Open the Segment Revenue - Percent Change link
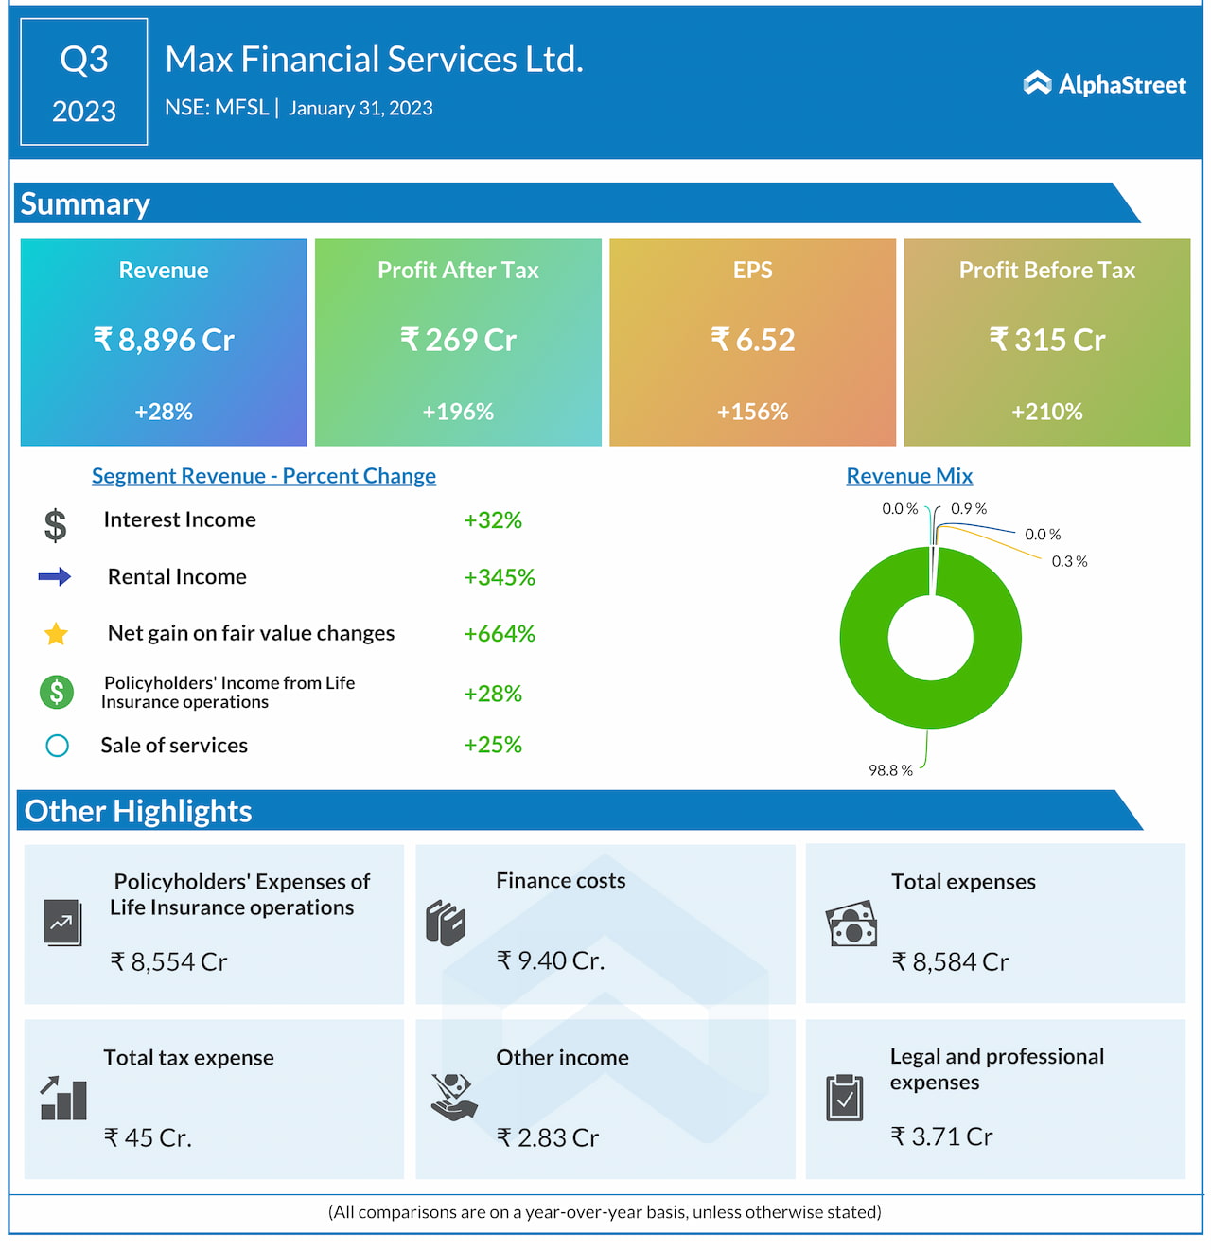 (264, 476)
